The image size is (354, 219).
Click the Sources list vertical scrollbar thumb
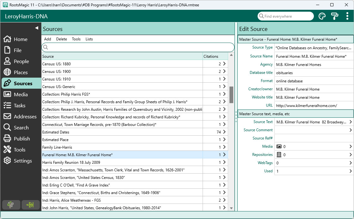[x=231, y=95]
